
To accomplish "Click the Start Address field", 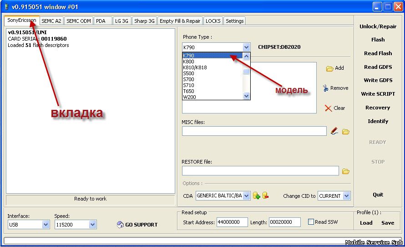I will click(232, 222).
